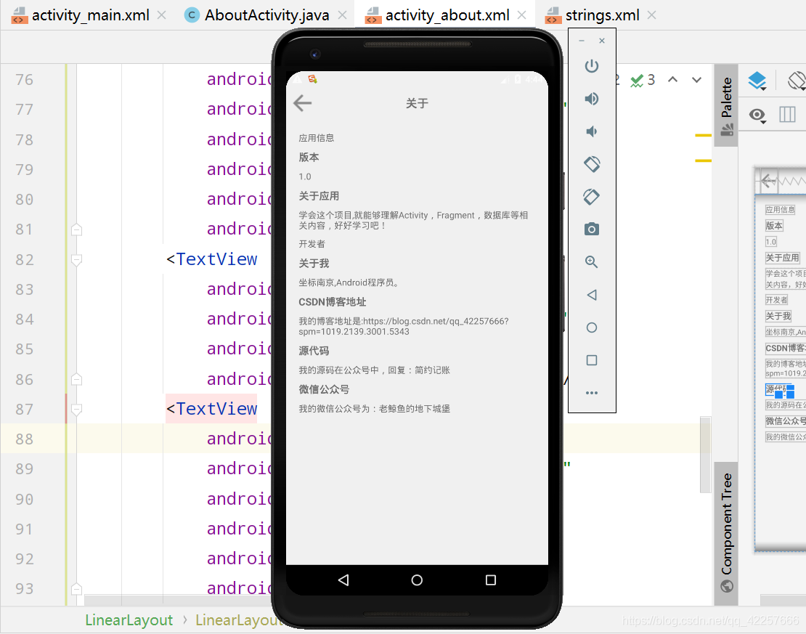Tap the CSDN blog URL text on phone

coord(404,327)
